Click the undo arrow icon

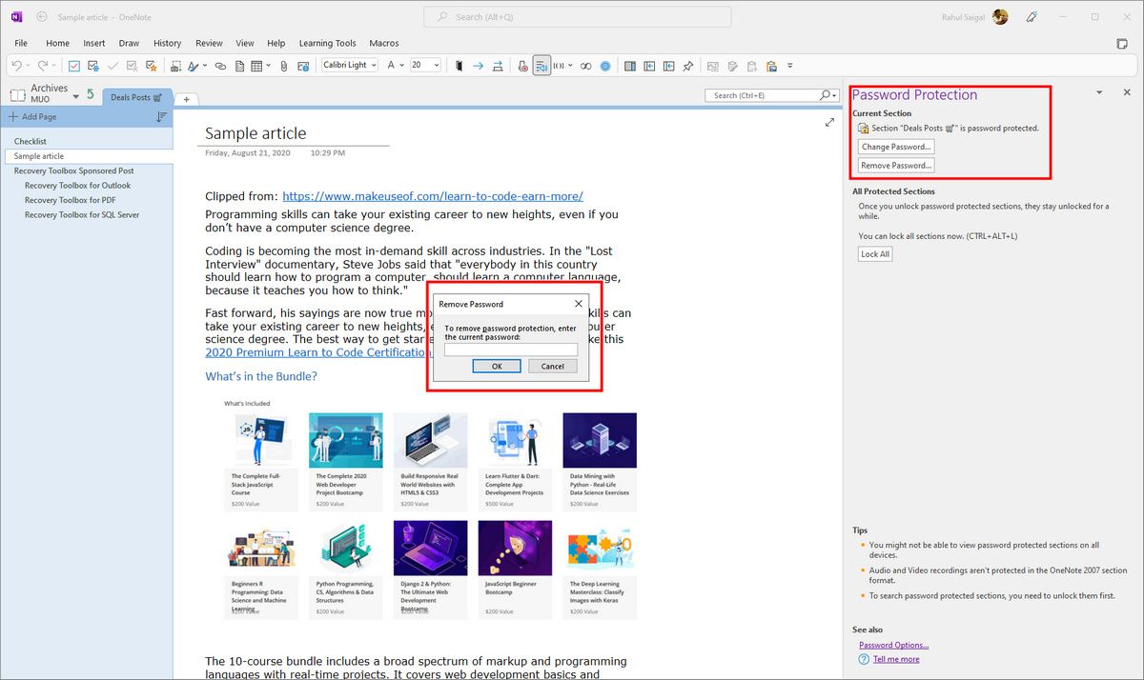point(17,66)
